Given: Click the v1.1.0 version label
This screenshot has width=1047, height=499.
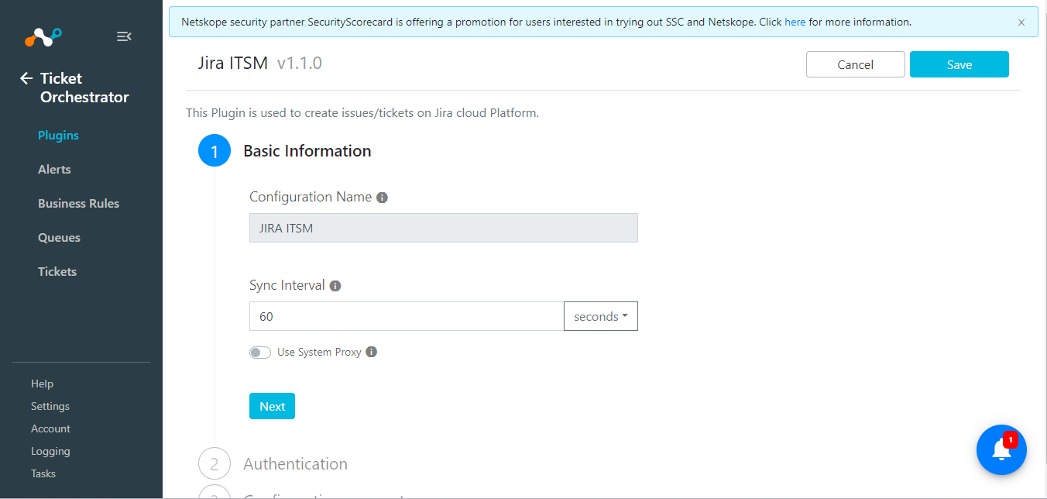Looking at the screenshot, I should click(x=300, y=64).
